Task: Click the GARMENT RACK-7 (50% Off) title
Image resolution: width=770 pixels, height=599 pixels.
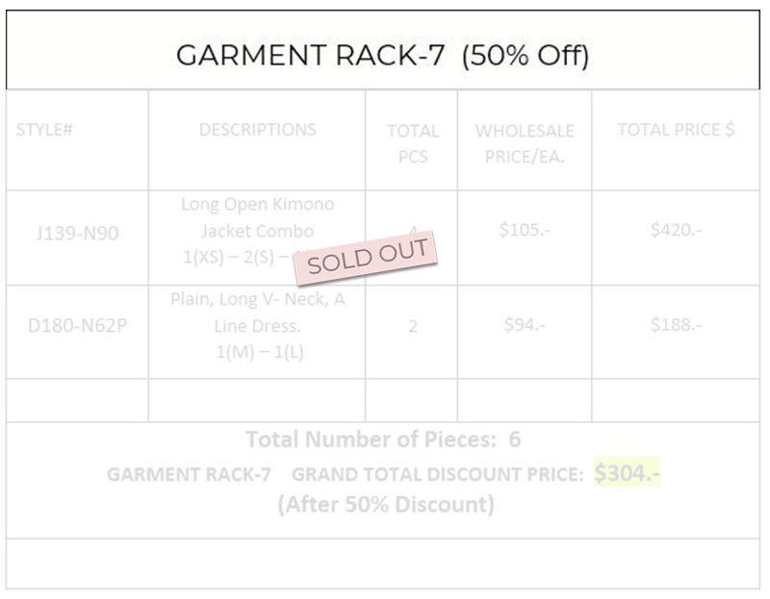Action: [382, 56]
